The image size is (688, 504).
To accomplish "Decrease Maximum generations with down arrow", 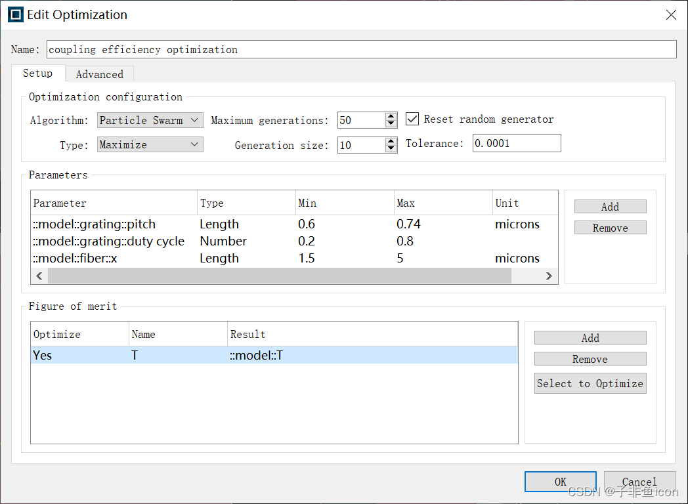I will (391, 123).
